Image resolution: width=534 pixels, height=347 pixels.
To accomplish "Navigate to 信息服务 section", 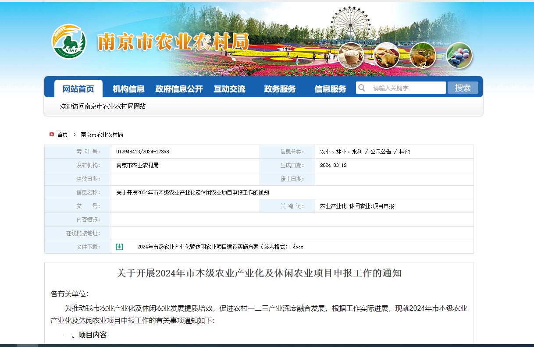I will click(330, 89).
